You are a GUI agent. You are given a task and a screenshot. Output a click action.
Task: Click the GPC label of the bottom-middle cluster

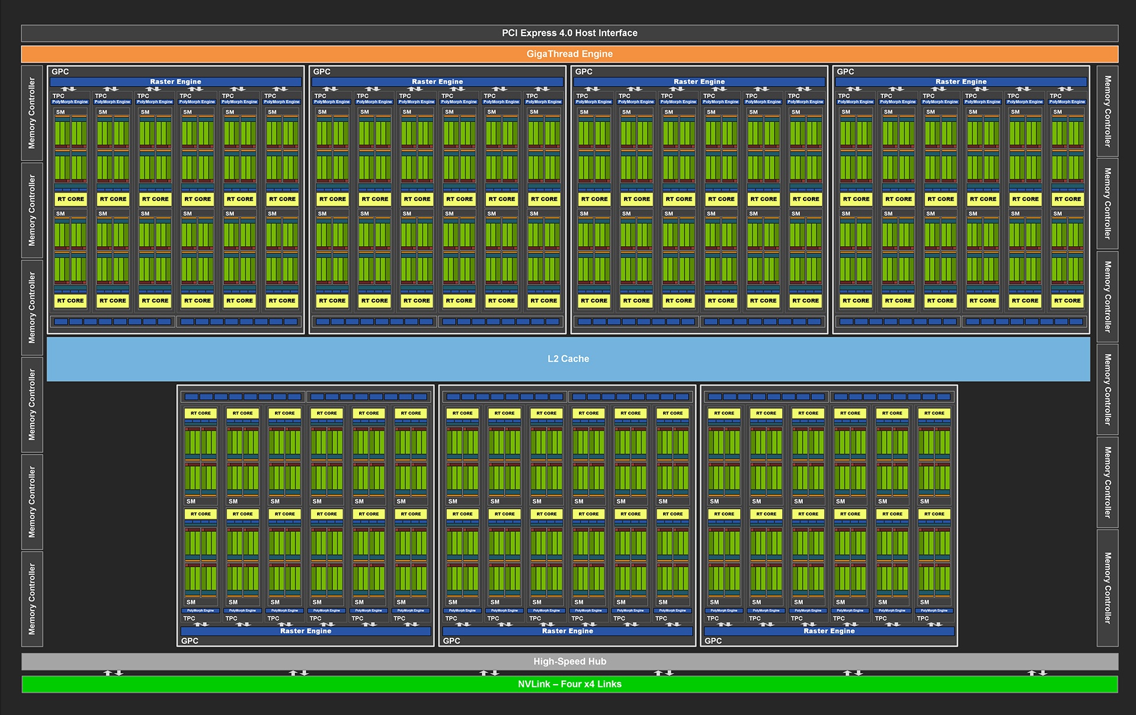tap(452, 641)
